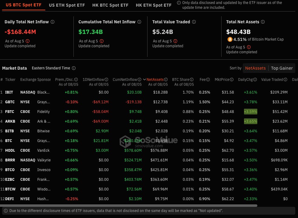Switch to HK BTC Spot ETF tab

(110, 5)
